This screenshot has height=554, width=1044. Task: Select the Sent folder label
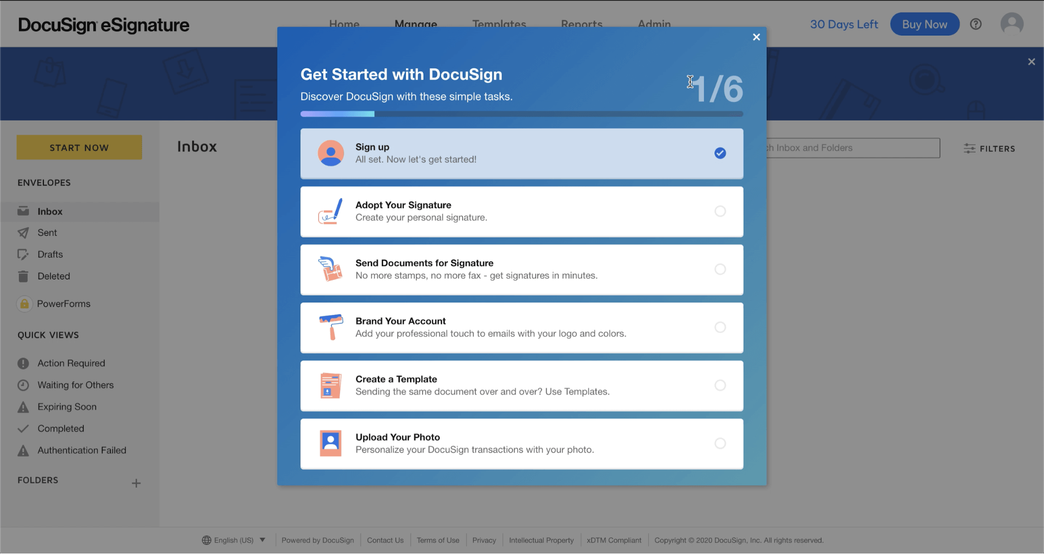47,233
